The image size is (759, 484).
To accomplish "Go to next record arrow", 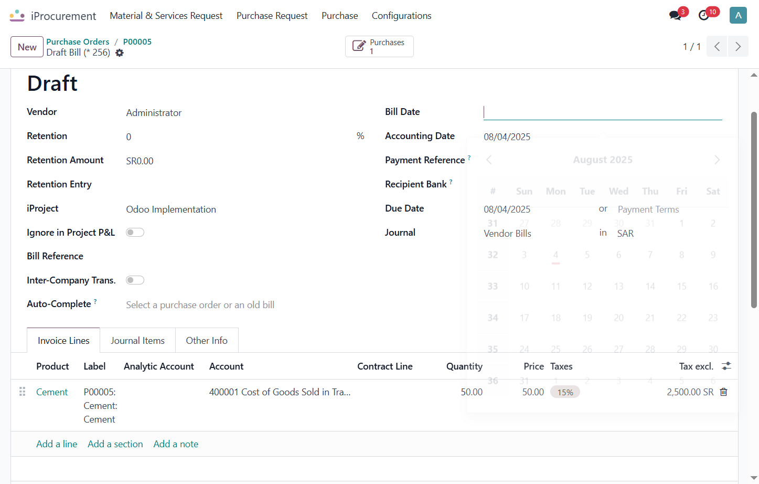I will 738,47.
